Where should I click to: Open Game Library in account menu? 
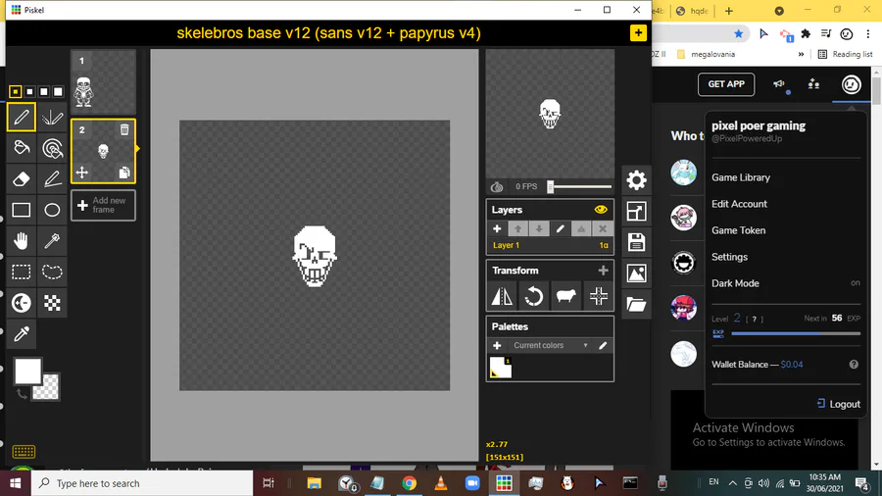click(x=740, y=177)
